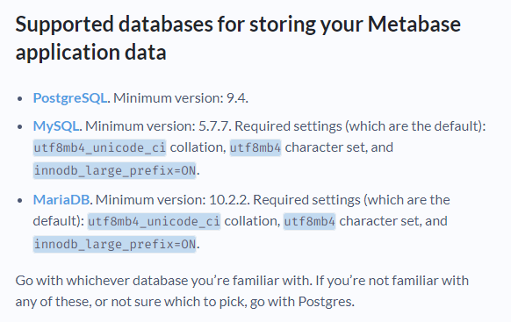Click utf8mb4 character set code under MySQL

click(255, 147)
